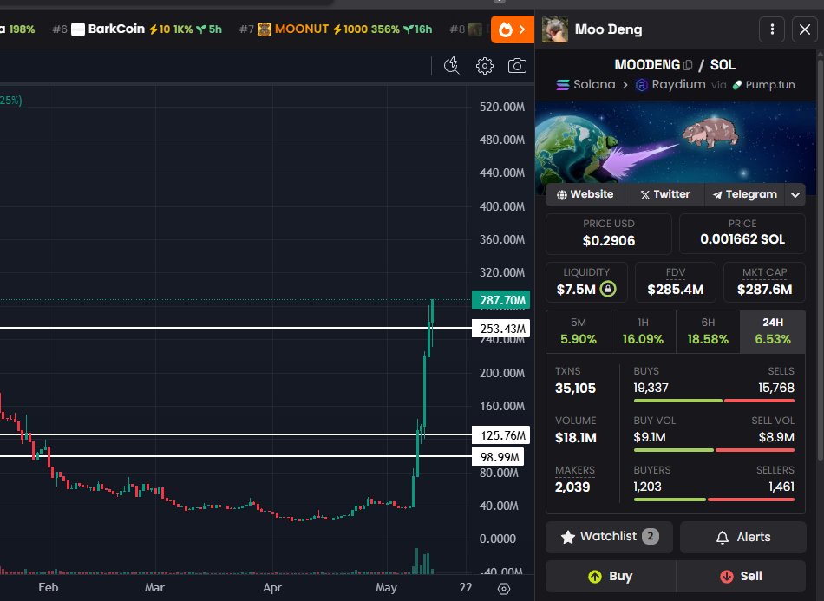The image size is (824, 601).
Task: Click the liquidity lock icon
Action: [x=608, y=289]
